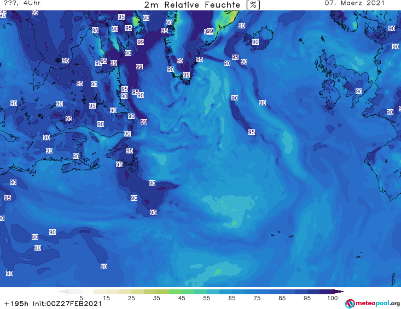Select the title "2m Relative Feuchte [%]"

click(x=202, y=5)
